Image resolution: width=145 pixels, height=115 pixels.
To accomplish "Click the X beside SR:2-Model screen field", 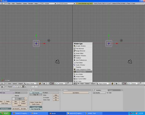I will pos(55,4).
